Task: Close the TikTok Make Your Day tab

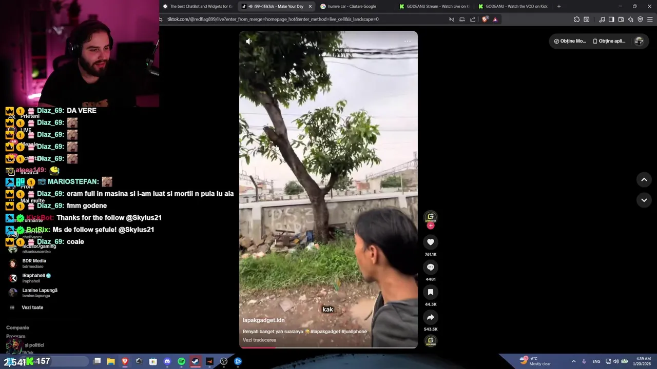Action: (x=310, y=6)
